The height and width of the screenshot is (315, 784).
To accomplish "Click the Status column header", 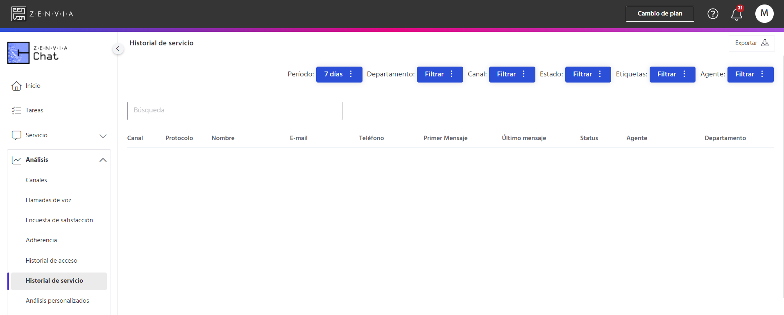I will click(589, 138).
